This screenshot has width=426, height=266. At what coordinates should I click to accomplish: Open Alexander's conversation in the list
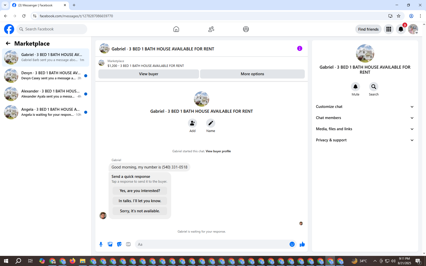point(46,94)
